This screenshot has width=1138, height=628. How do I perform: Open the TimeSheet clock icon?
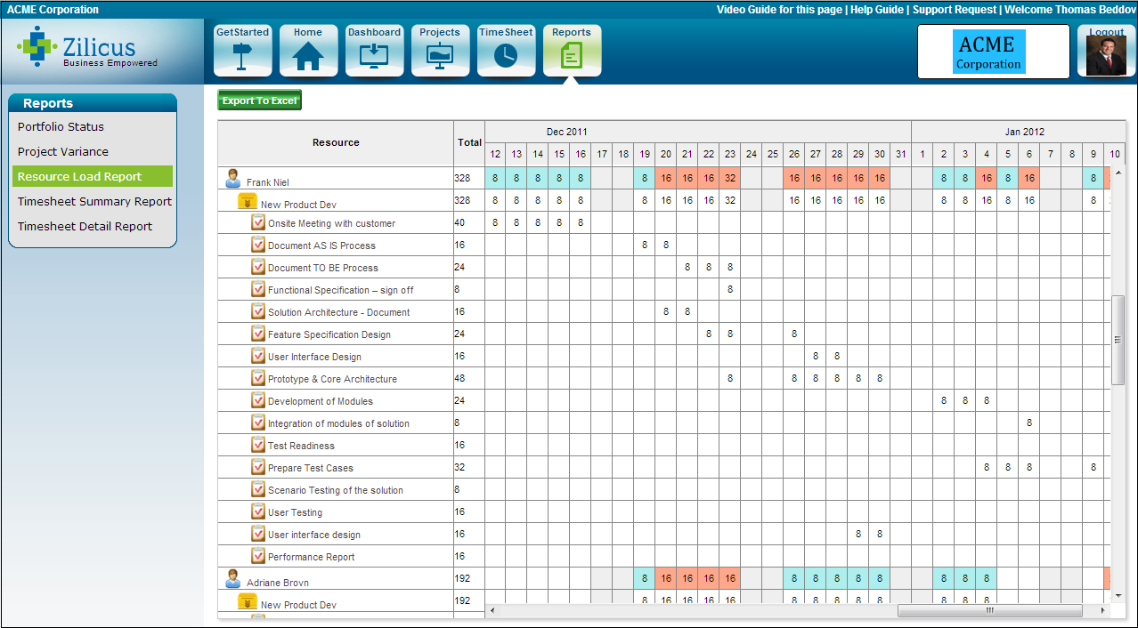(506, 55)
